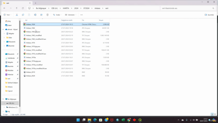Screen dimensions: 218x123
Task: Click the Delete trash can icon
Action: (47, 15)
